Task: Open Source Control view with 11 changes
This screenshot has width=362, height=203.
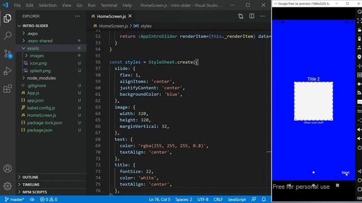Action: click(8, 54)
